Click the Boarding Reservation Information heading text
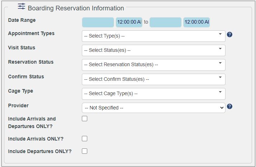 (x=76, y=8)
